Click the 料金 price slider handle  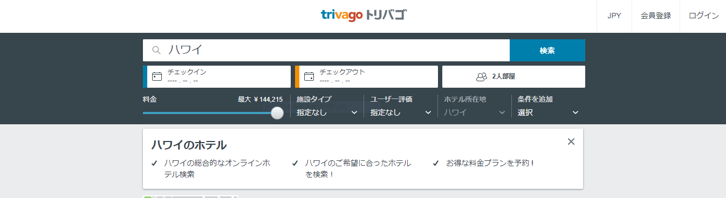point(277,113)
